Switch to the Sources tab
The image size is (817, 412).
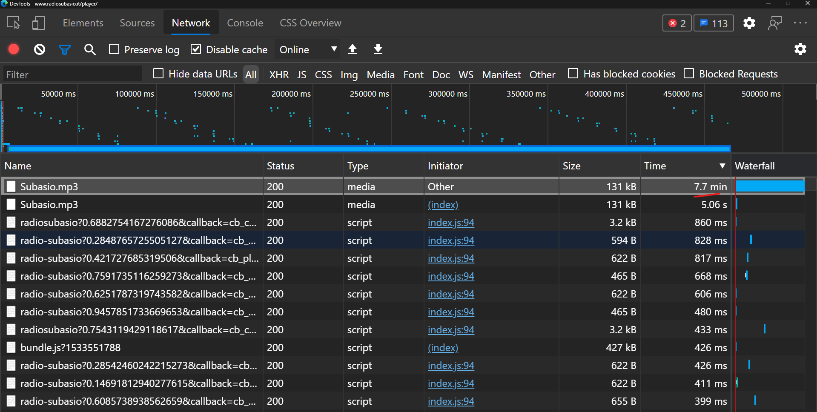(137, 23)
